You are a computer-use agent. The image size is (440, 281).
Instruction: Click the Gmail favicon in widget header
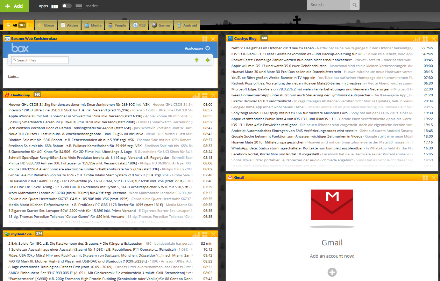click(230, 178)
